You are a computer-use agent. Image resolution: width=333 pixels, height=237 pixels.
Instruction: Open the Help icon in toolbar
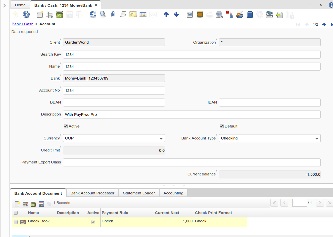coord(26,14)
